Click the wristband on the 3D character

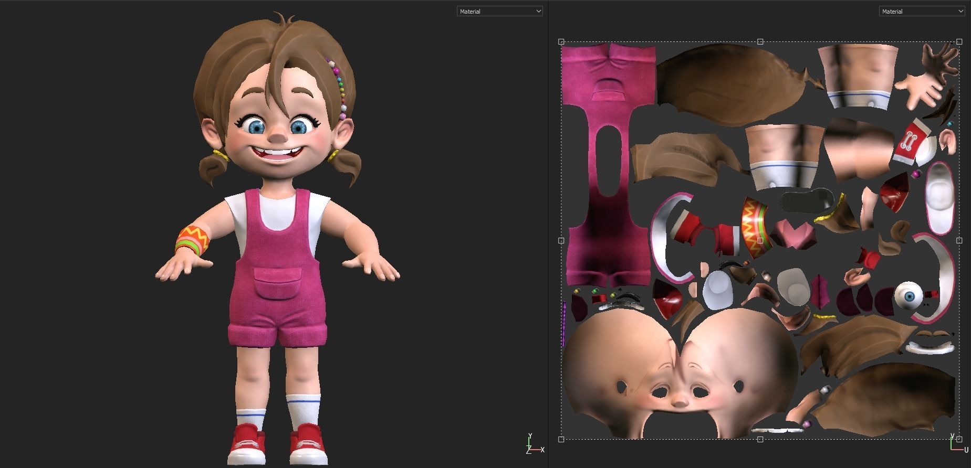192,240
